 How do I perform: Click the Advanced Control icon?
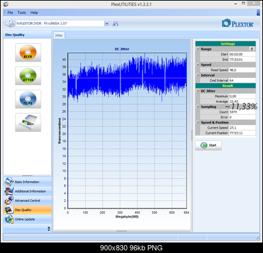click(x=9, y=201)
